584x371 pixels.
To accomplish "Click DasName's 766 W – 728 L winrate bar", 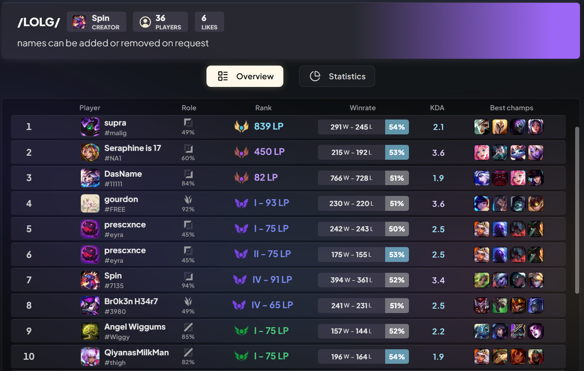I will pyautogui.click(x=363, y=178).
